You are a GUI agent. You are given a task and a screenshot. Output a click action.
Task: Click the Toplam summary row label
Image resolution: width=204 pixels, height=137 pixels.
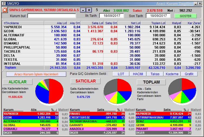click(10, 68)
